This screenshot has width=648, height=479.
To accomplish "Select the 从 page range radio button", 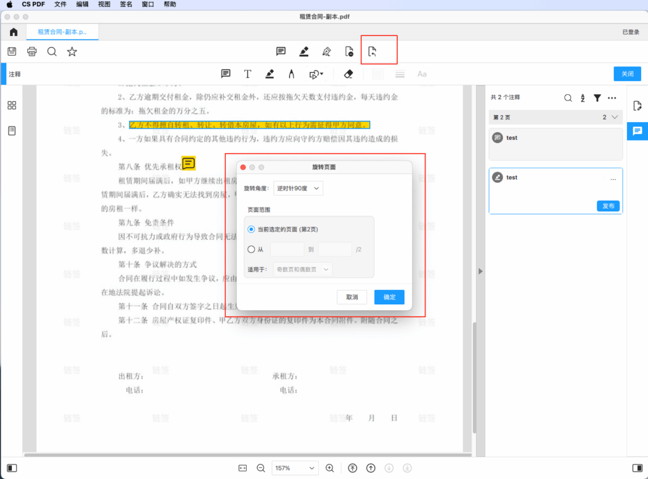I will click(x=251, y=250).
